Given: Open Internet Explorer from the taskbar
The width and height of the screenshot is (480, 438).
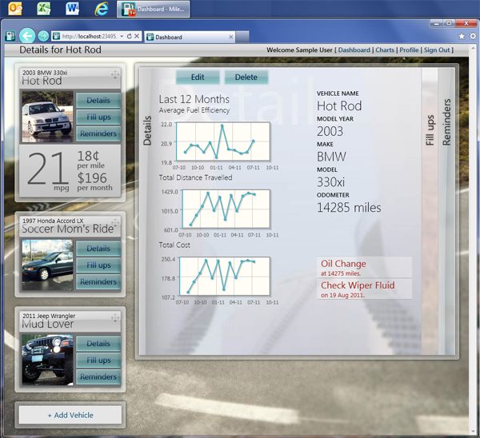Looking at the screenshot, I should pos(101,10).
